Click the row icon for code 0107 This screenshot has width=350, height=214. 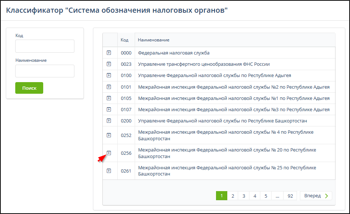pos(109,109)
